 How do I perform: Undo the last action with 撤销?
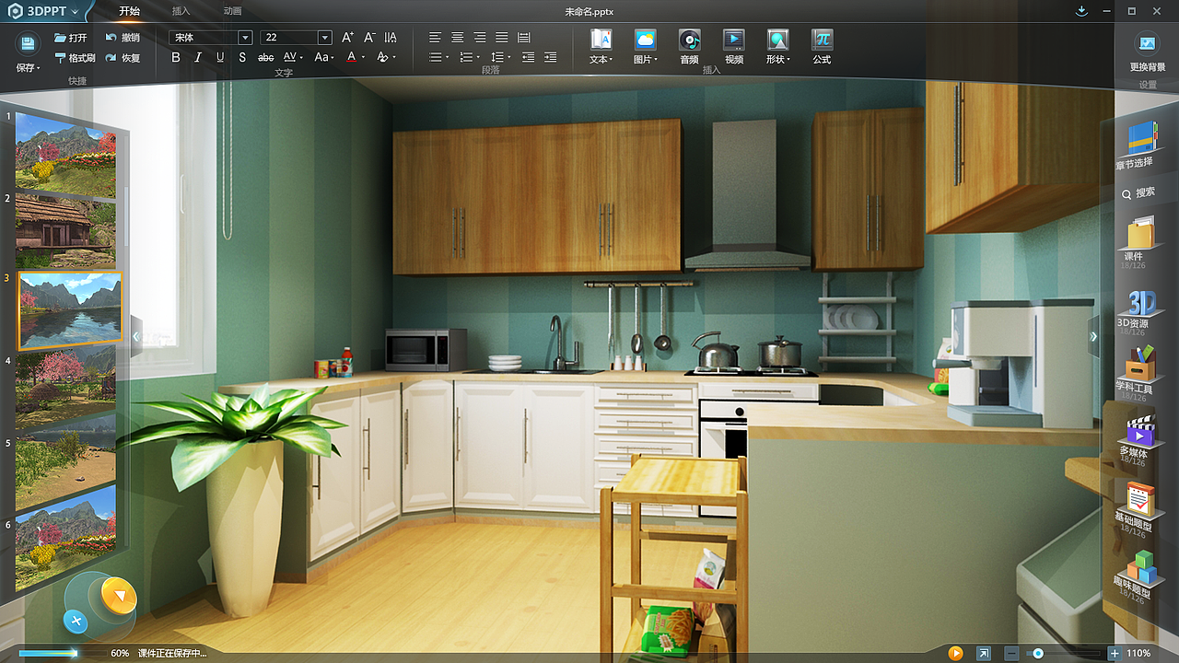pyautogui.click(x=123, y=38)
